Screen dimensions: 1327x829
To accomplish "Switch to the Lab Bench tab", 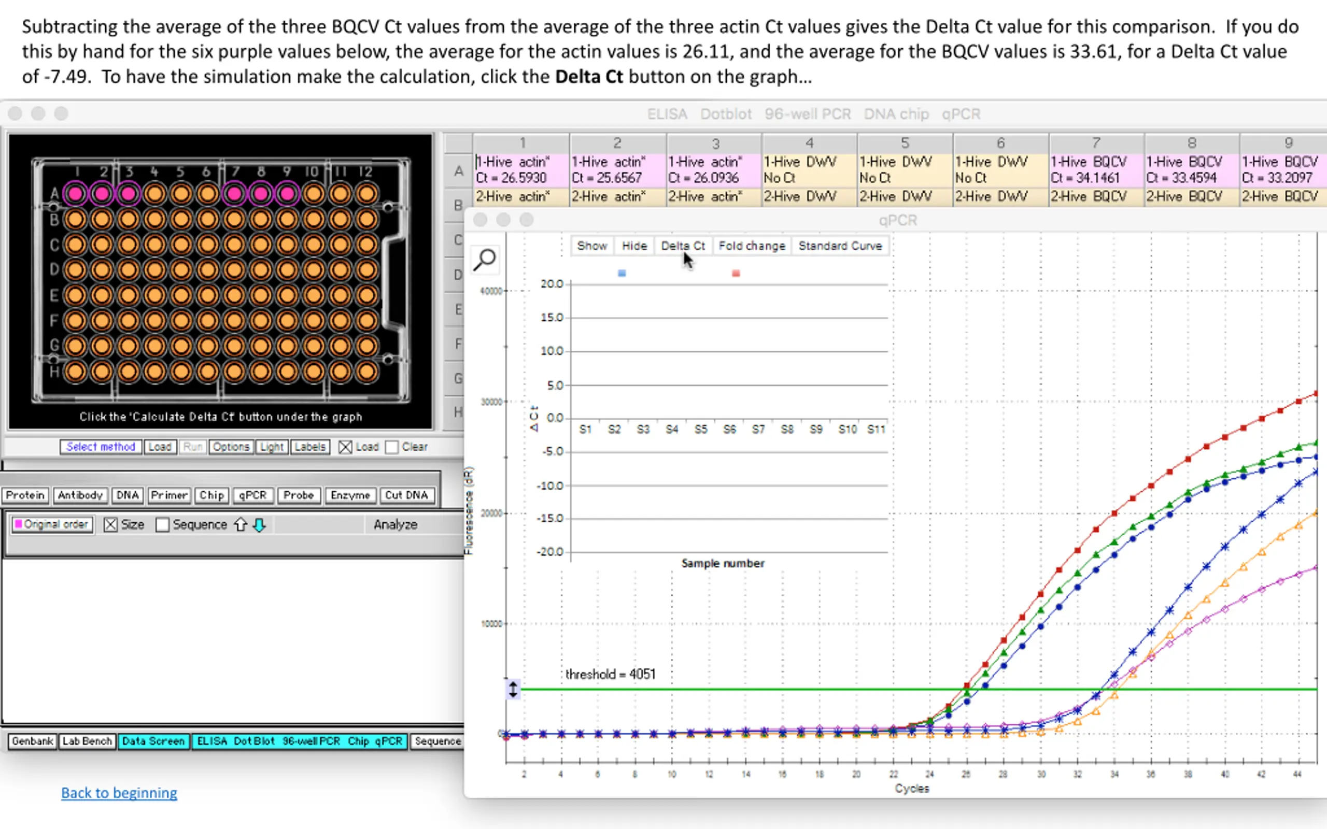I will 87,741.
